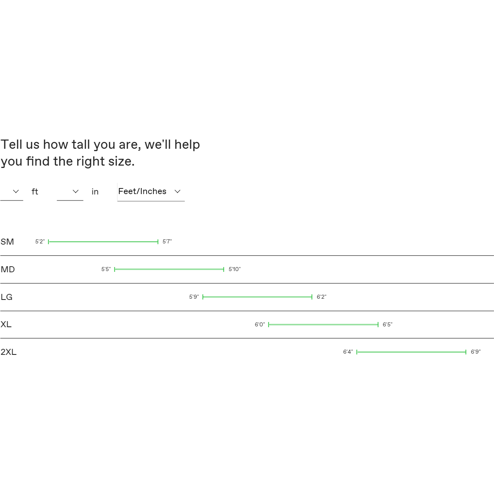Click the 6'9" maximum height label
Image resolution: width=494 pixels, height=494 pixels.
[x=476, y=352]
